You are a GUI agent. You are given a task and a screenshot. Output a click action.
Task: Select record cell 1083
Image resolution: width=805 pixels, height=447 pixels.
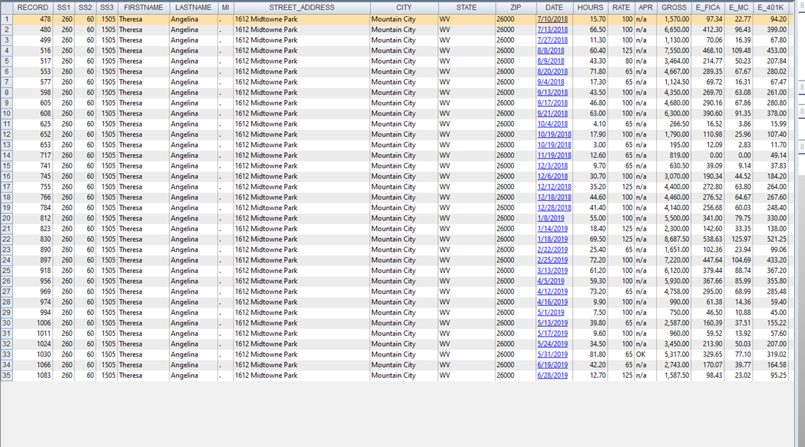pyautogui.click(x=33, y=376)
